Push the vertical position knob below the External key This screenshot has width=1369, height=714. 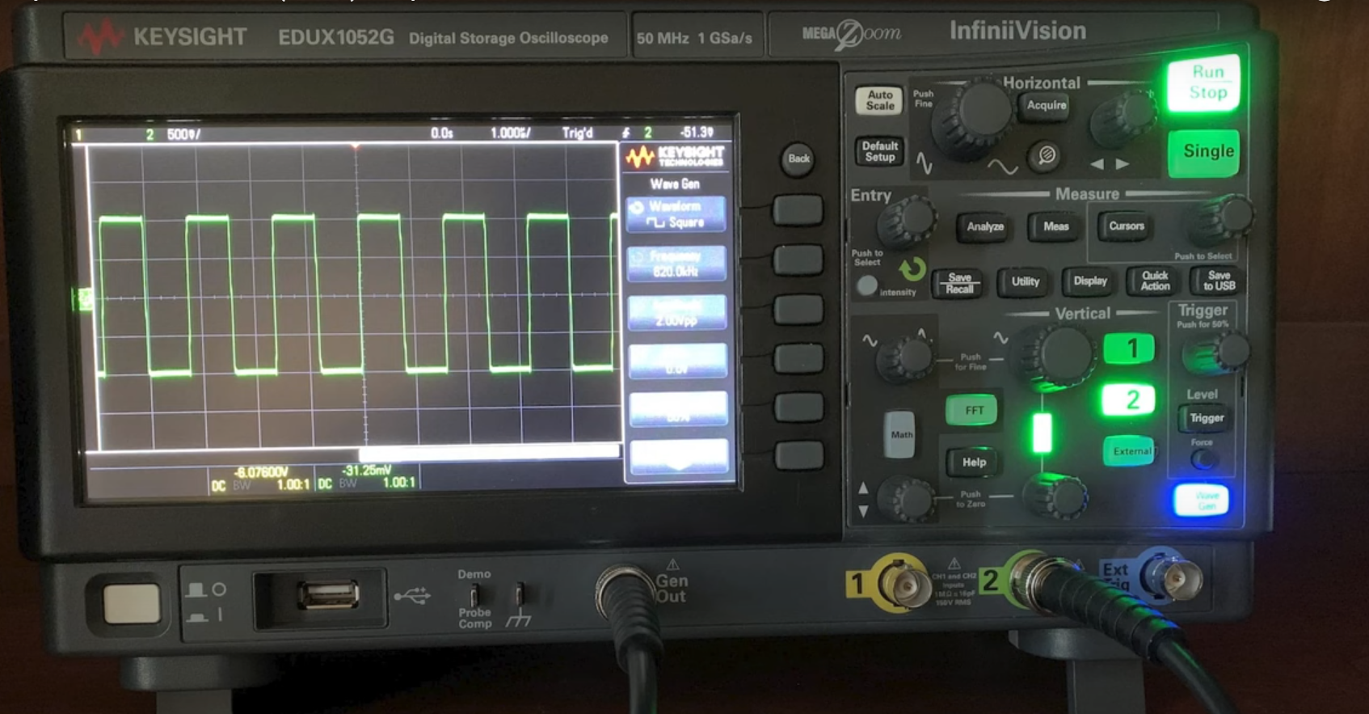(x=1055, y=495)
